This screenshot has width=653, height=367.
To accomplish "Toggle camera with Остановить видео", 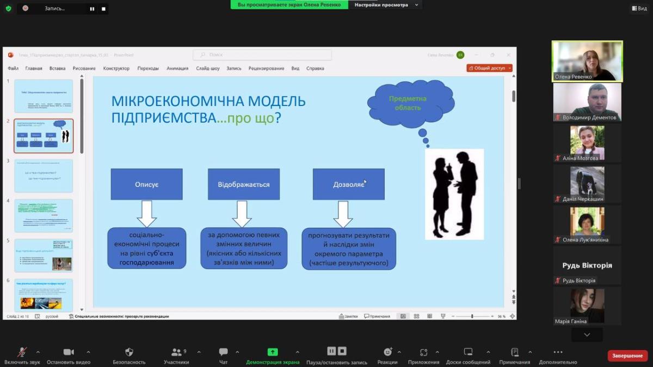I will 69,352.
